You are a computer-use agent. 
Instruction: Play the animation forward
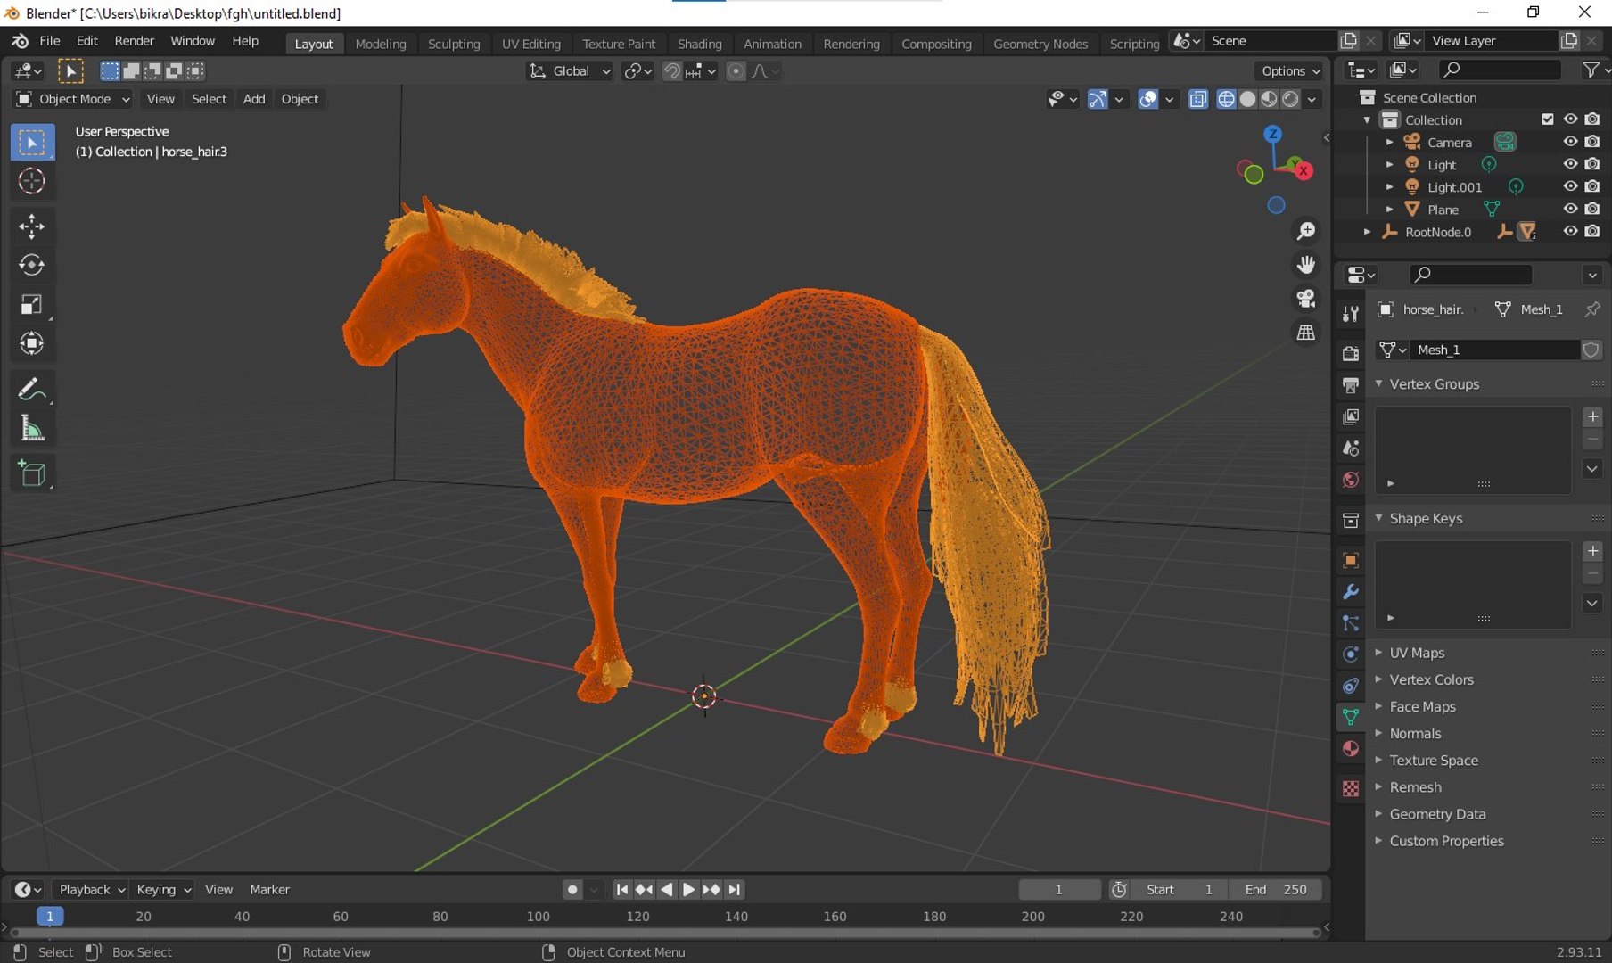tap(688, 889)
